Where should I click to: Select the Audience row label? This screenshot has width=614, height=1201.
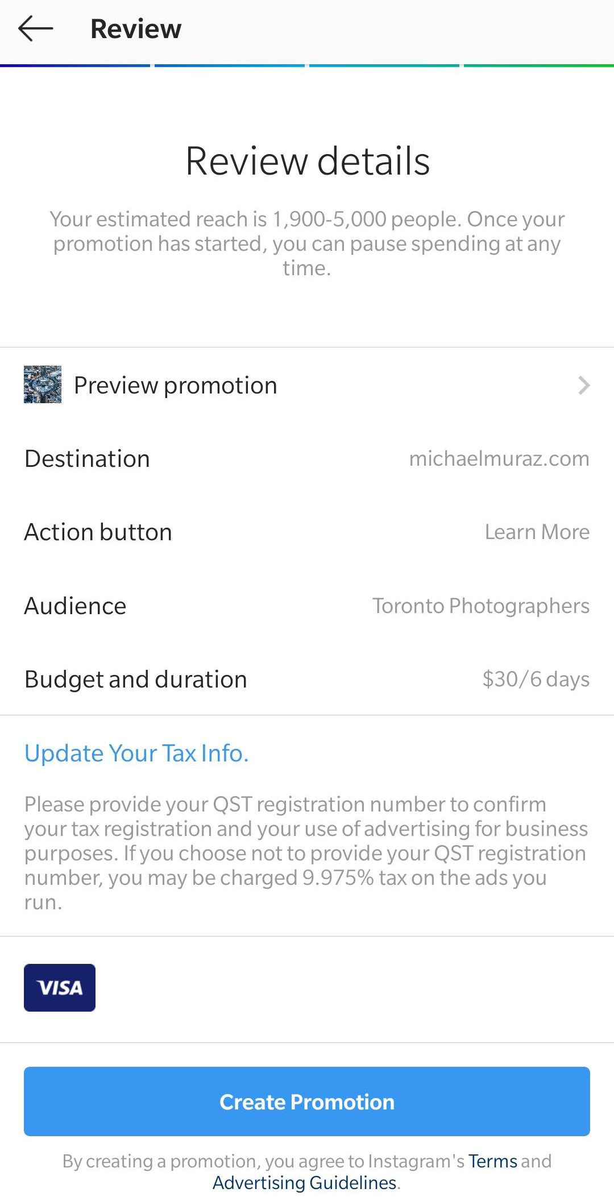click(x=76, y=606)
